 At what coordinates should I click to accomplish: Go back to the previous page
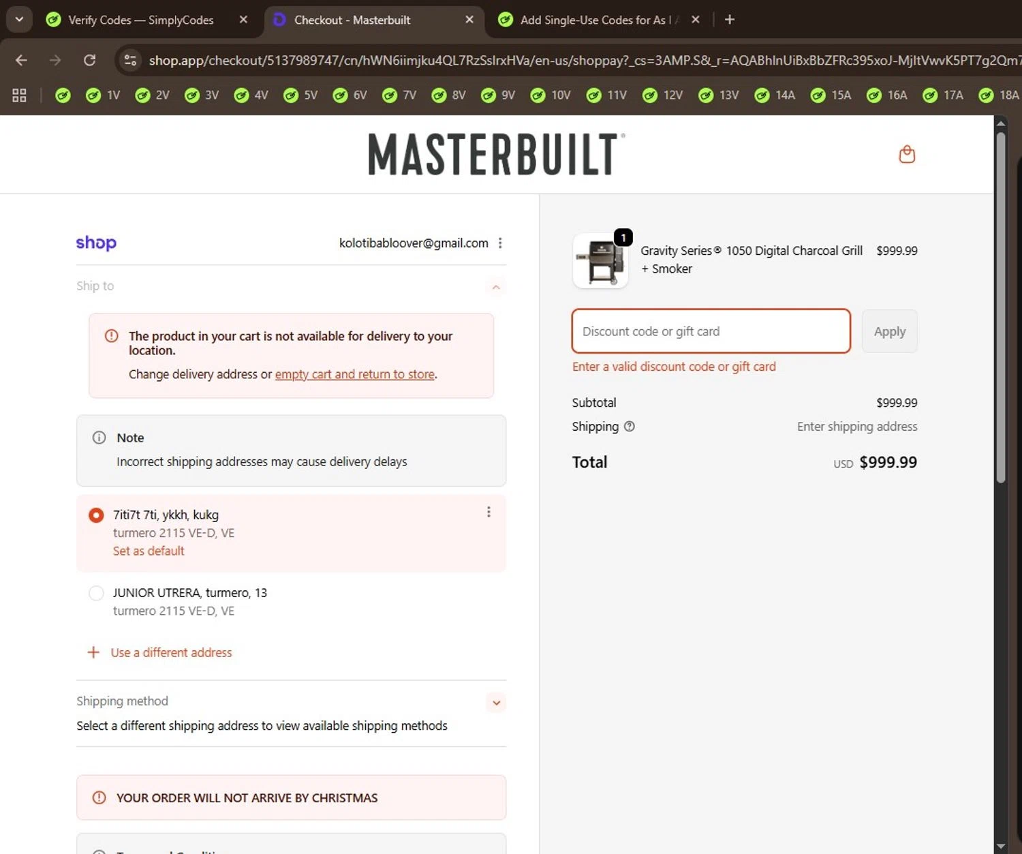pyautogui.click(x=21, y=60)
